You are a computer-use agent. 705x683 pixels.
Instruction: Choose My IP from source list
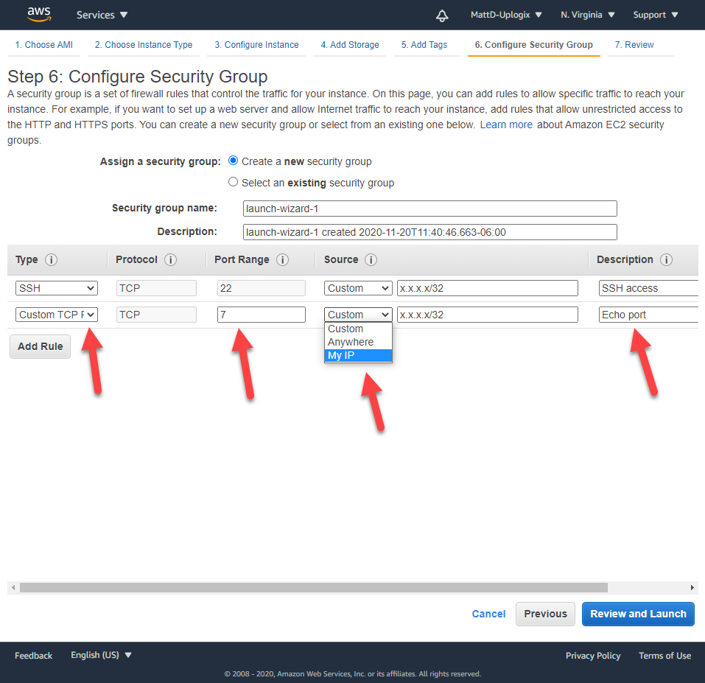click(358, 356)
